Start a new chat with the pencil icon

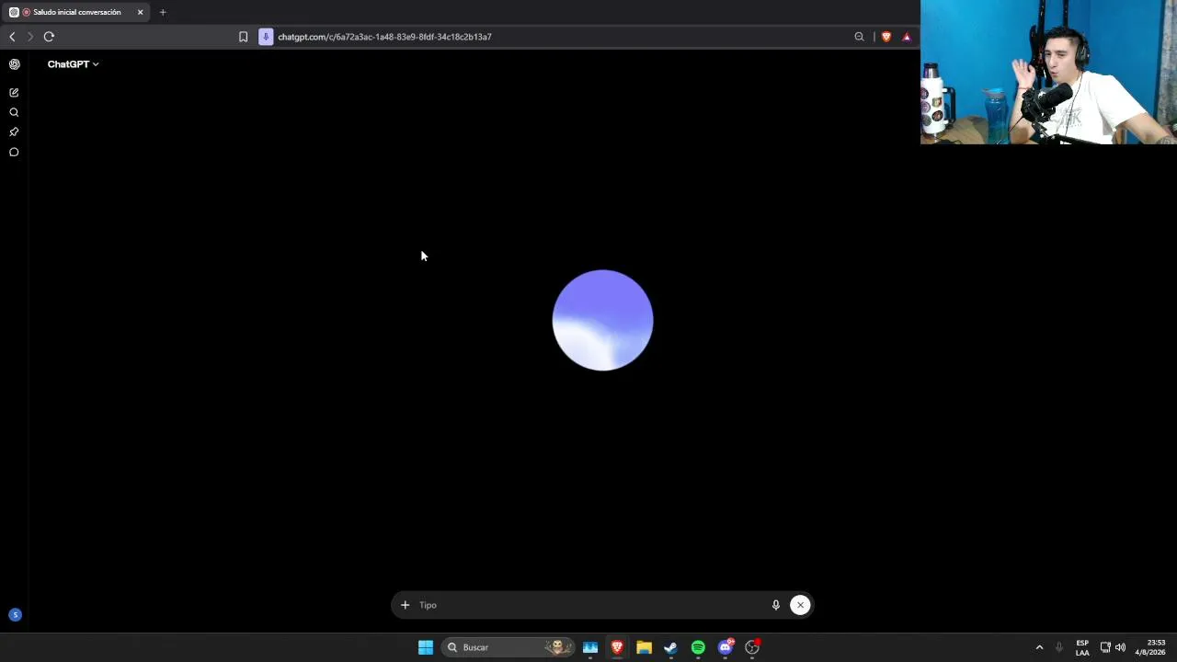click(14, 93)
